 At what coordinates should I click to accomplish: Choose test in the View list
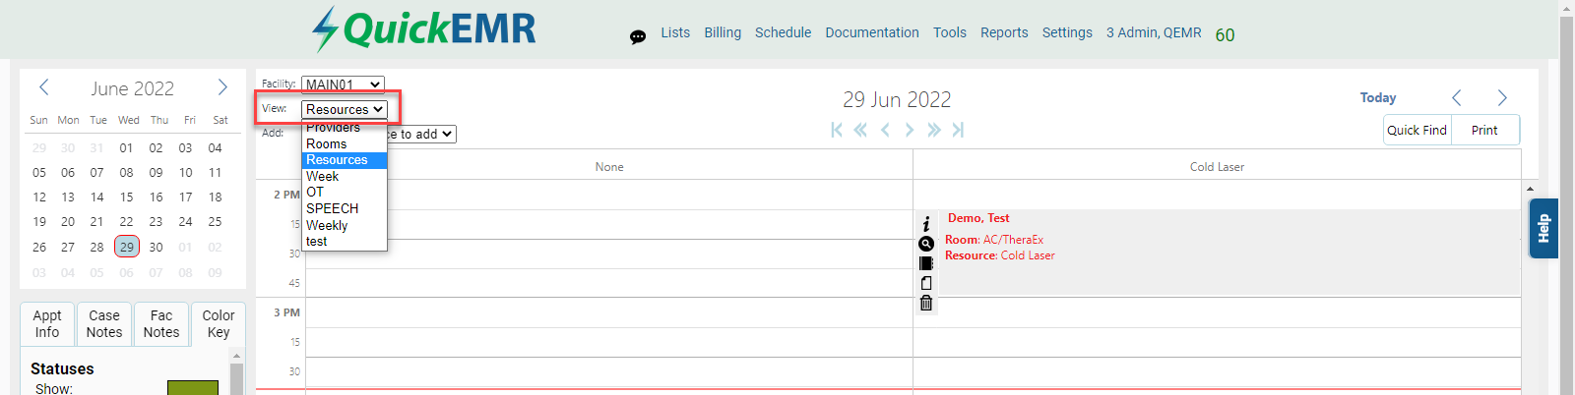pos(345,241)
